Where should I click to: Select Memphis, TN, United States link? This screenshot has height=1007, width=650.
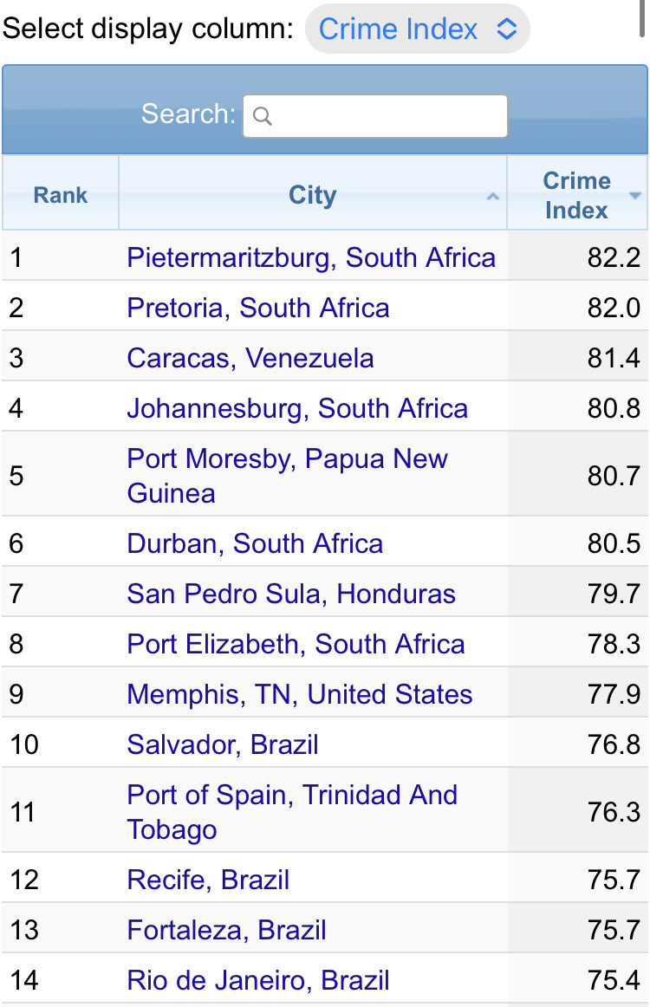pyautogui.click(x=300, y=694)
